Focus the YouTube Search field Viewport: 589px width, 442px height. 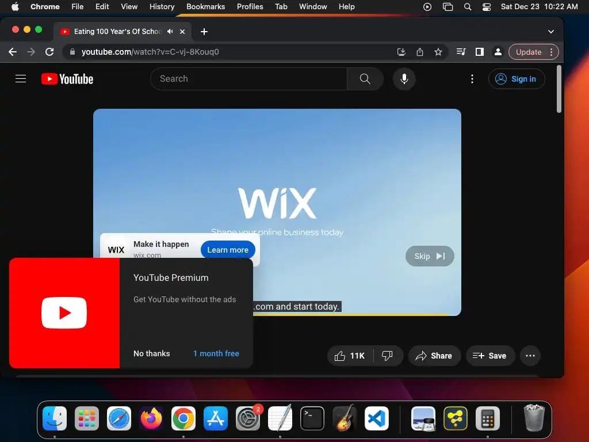tap(248, 78)
